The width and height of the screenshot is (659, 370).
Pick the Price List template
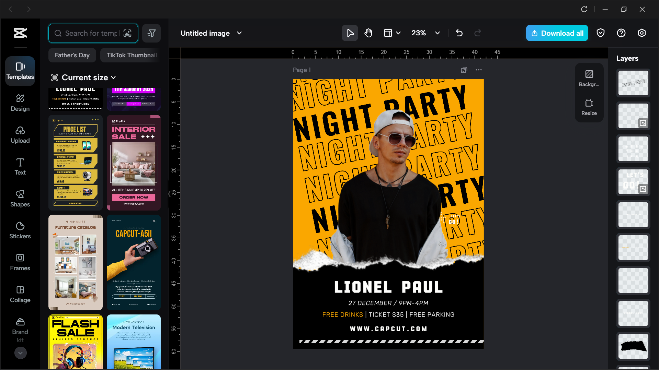click(x=76, y=163)
